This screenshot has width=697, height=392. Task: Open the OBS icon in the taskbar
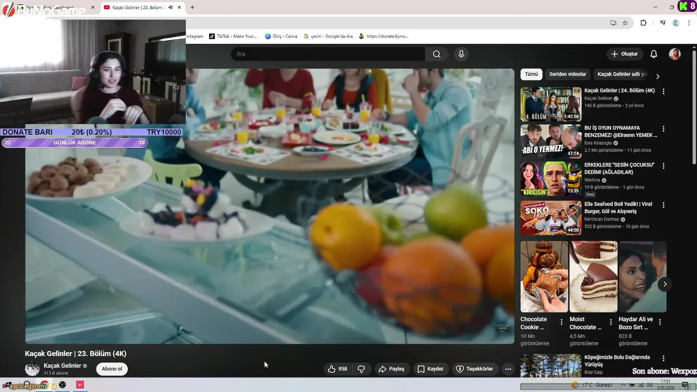coord(63,385)
